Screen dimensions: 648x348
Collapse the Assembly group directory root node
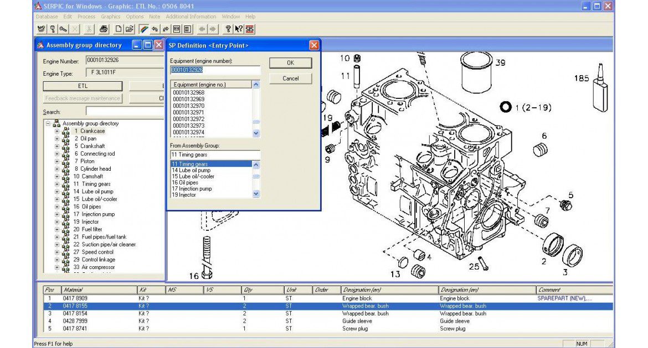pyautogui.click(x=48, y=124)
